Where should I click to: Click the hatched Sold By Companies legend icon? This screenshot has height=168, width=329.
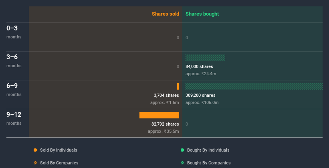point(35,163)
